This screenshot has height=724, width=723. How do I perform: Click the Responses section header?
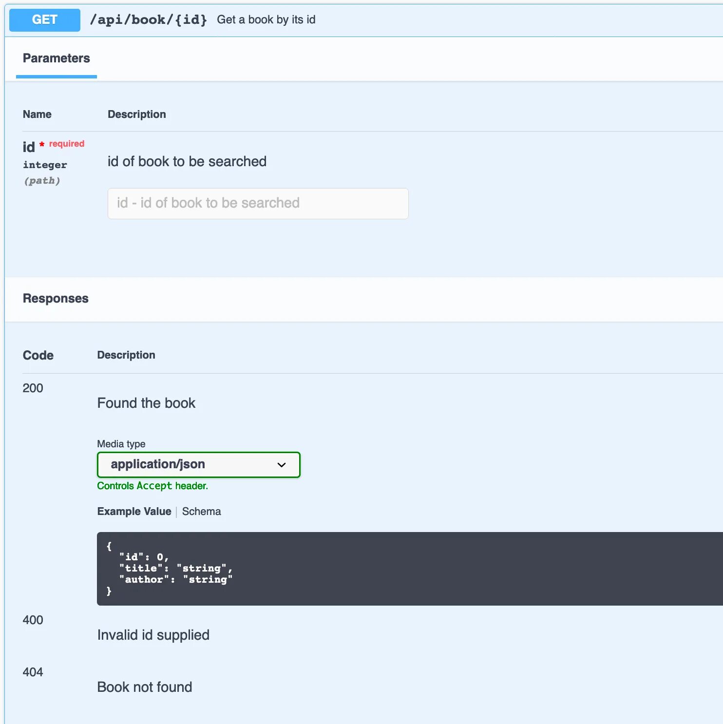[56, 299]
